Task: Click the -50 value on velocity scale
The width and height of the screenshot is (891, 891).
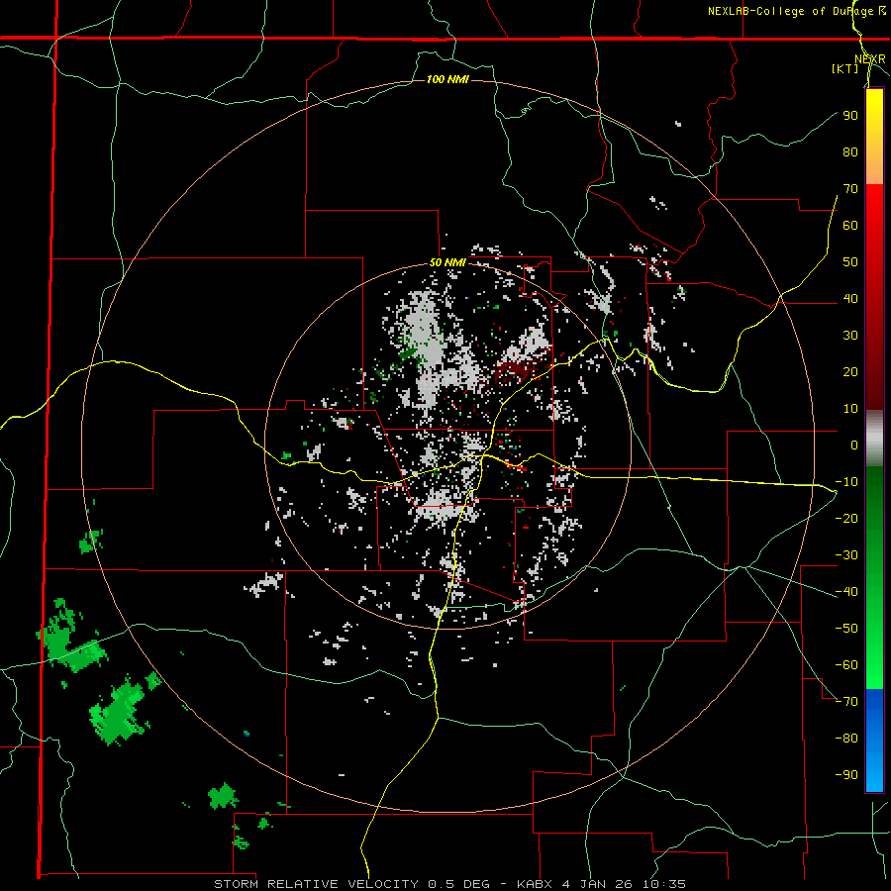Action: [846, 628]
